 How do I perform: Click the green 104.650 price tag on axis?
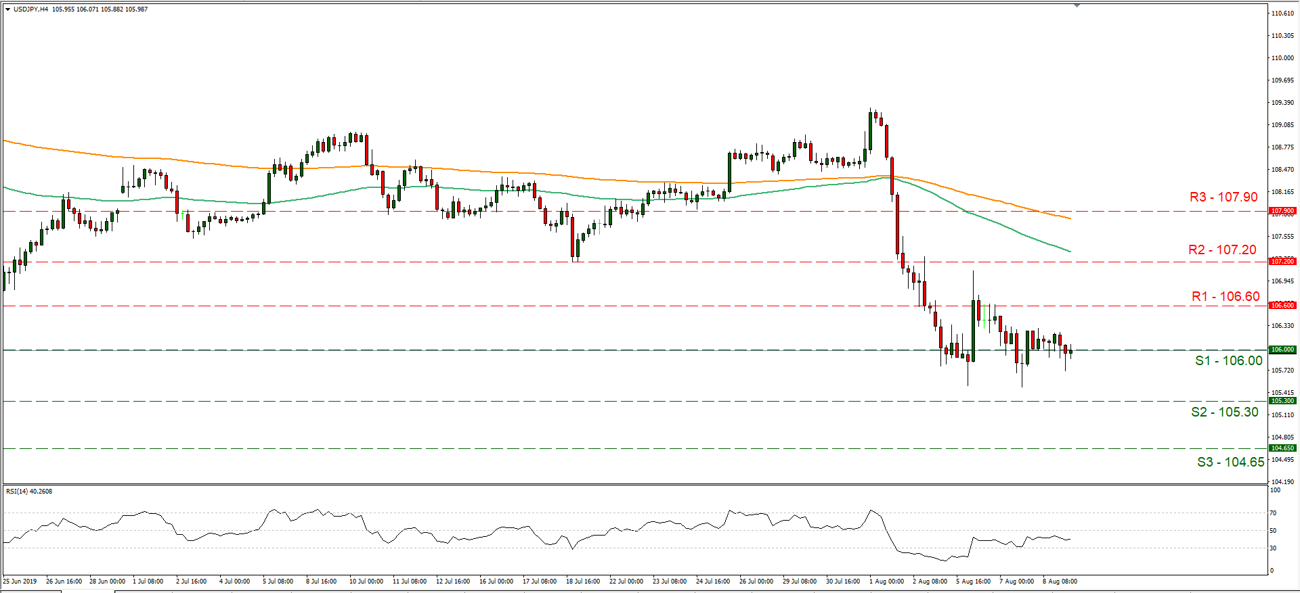[1282, 448]
